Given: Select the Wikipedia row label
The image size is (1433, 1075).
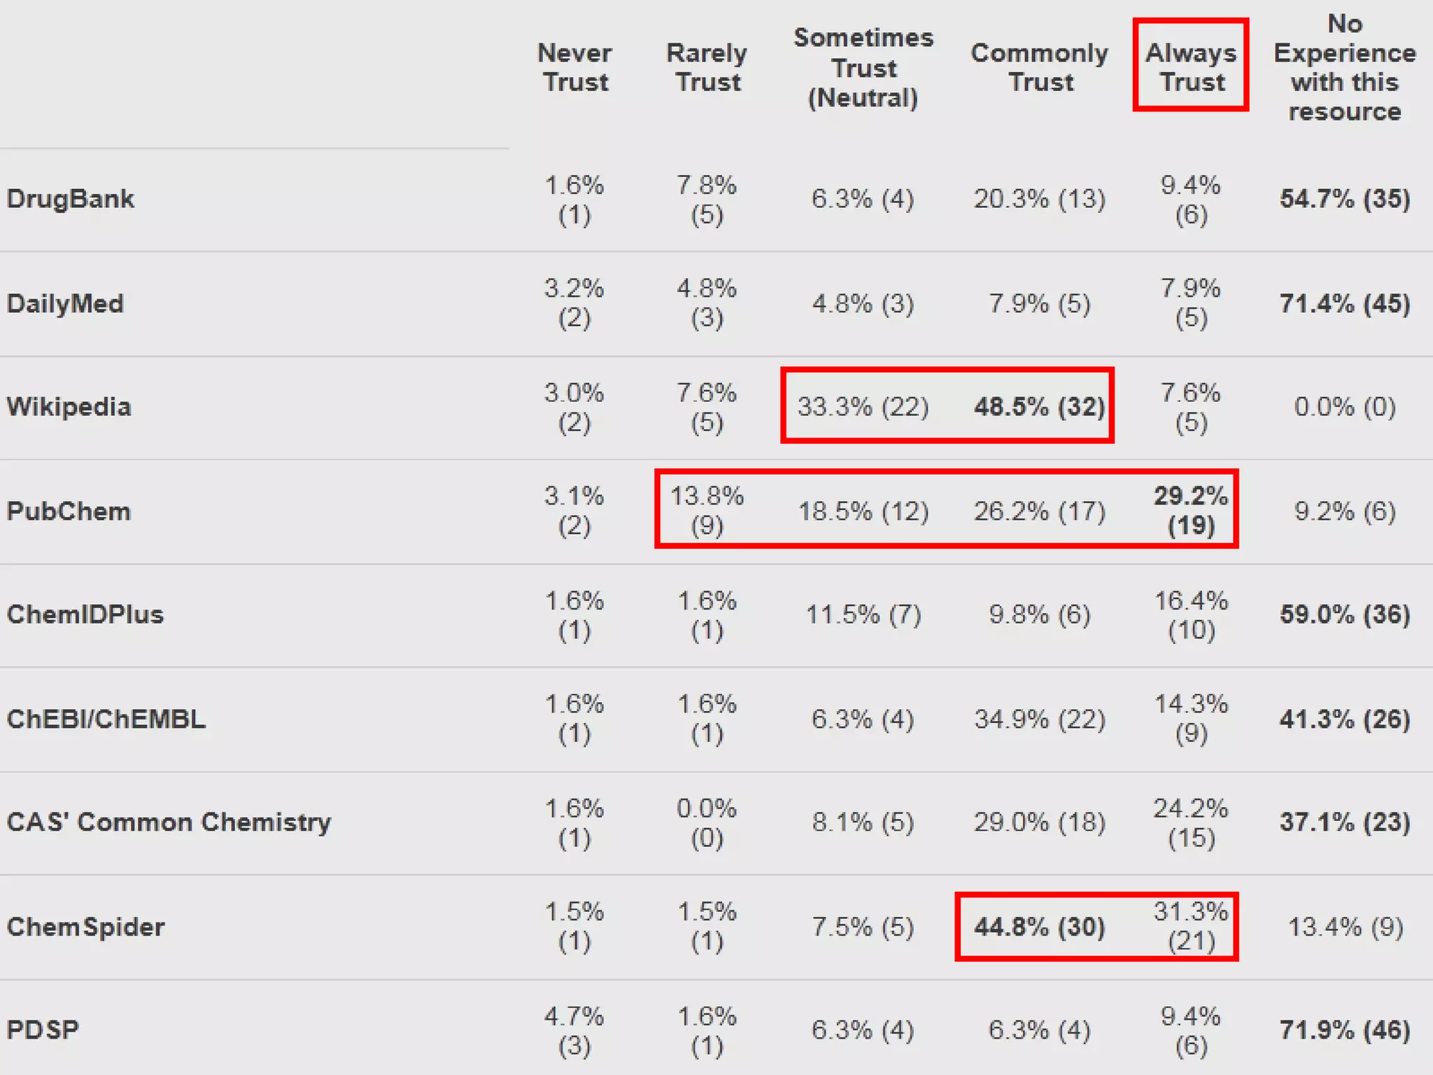Looking at the screenshot, I should [69, 407].
